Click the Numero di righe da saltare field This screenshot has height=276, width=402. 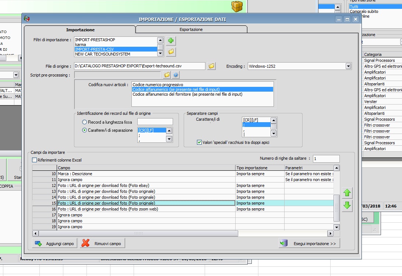(326, 159)
